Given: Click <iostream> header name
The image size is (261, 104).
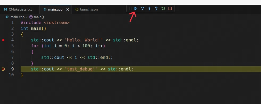Looking at the screenshot, I should coord(57,23).
